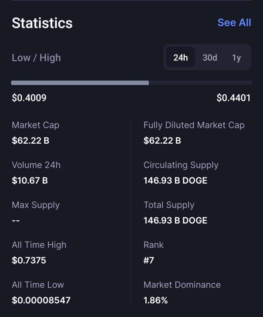Select the 24h range tab
Screen dimensions: 263x317
coord(181,57)
